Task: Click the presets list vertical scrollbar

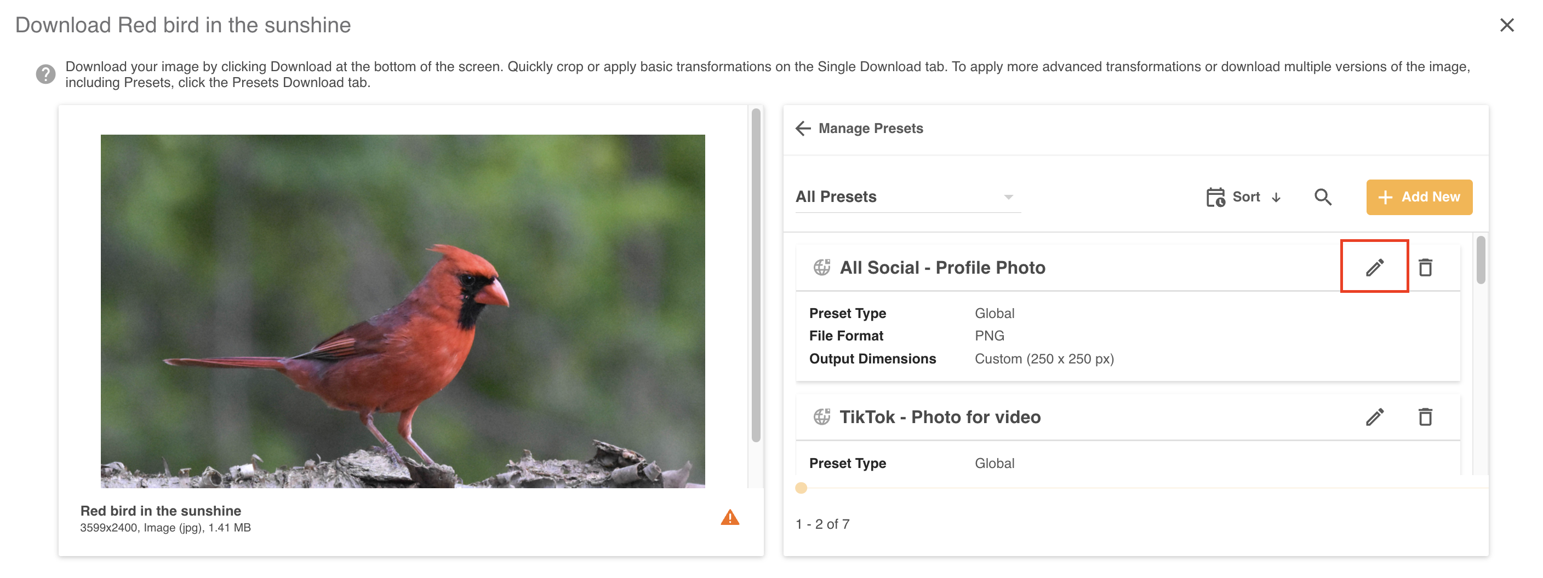Action: coord(1480,261)
